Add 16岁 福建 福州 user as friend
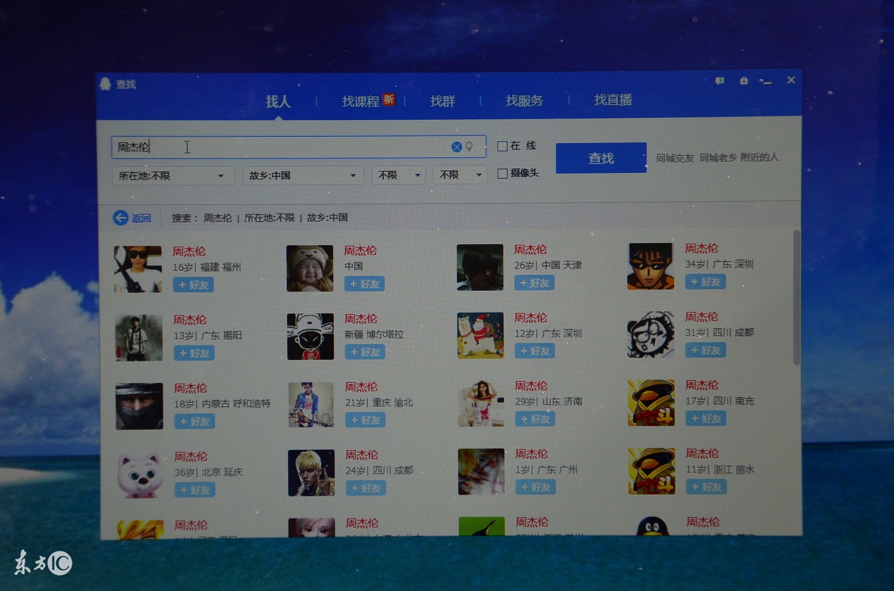Image resolution: width=894 pixels, height=591 pixels. [x=193, y=285]
